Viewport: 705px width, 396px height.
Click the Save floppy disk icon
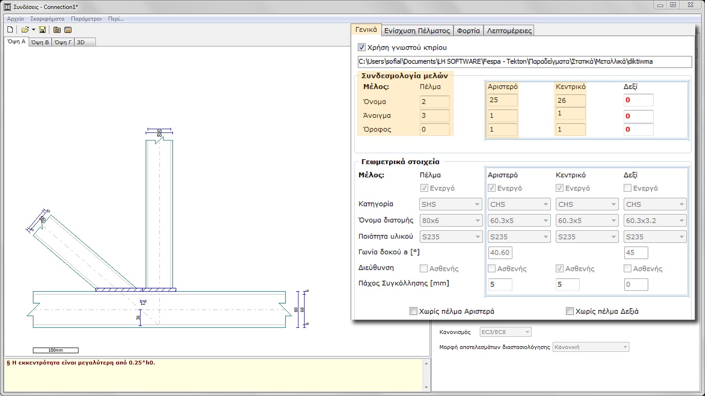[42, 30]
